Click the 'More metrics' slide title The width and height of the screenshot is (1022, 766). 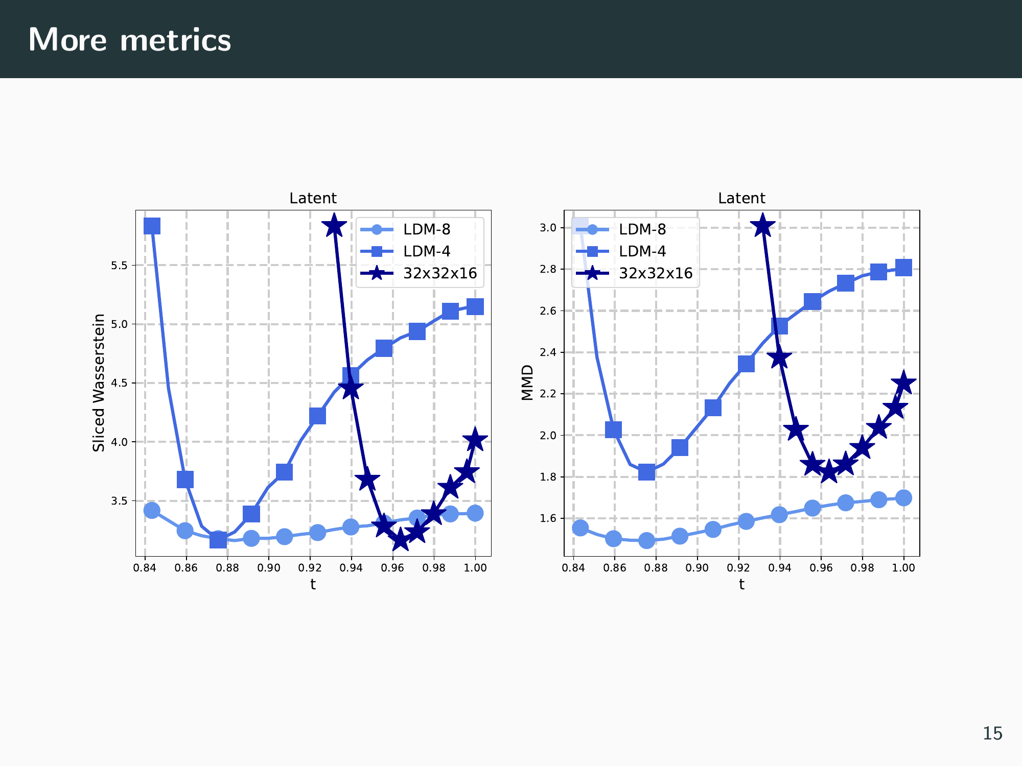pos(130,39)
